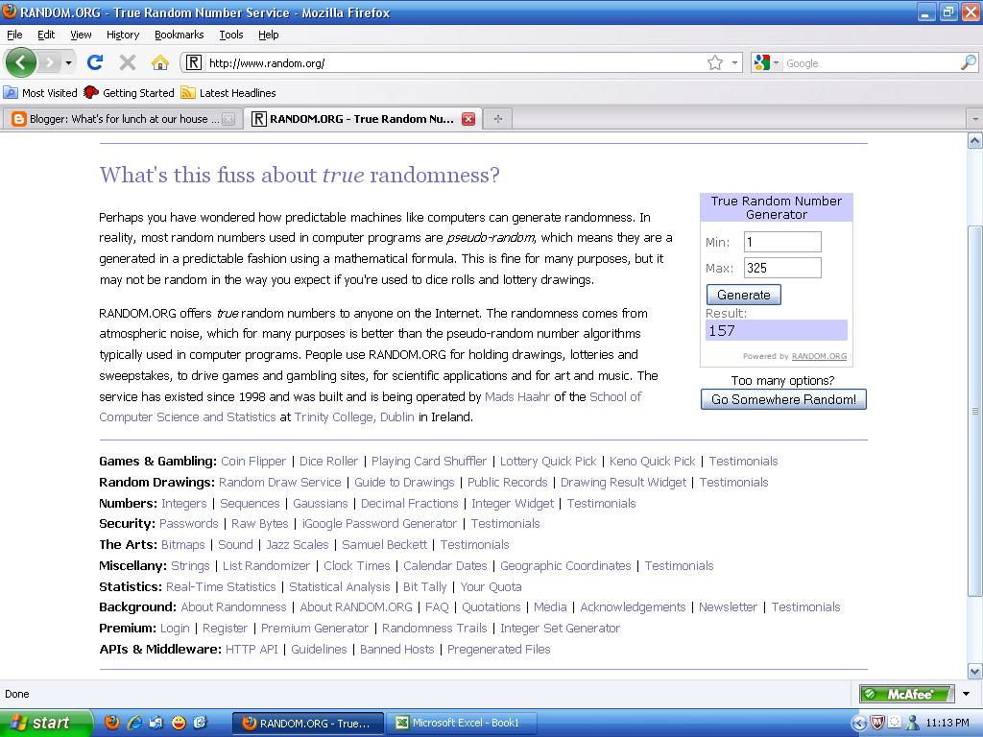The image size is (983, 737).
Task: Open the About Randomness link
Action: tap(233, 606)
